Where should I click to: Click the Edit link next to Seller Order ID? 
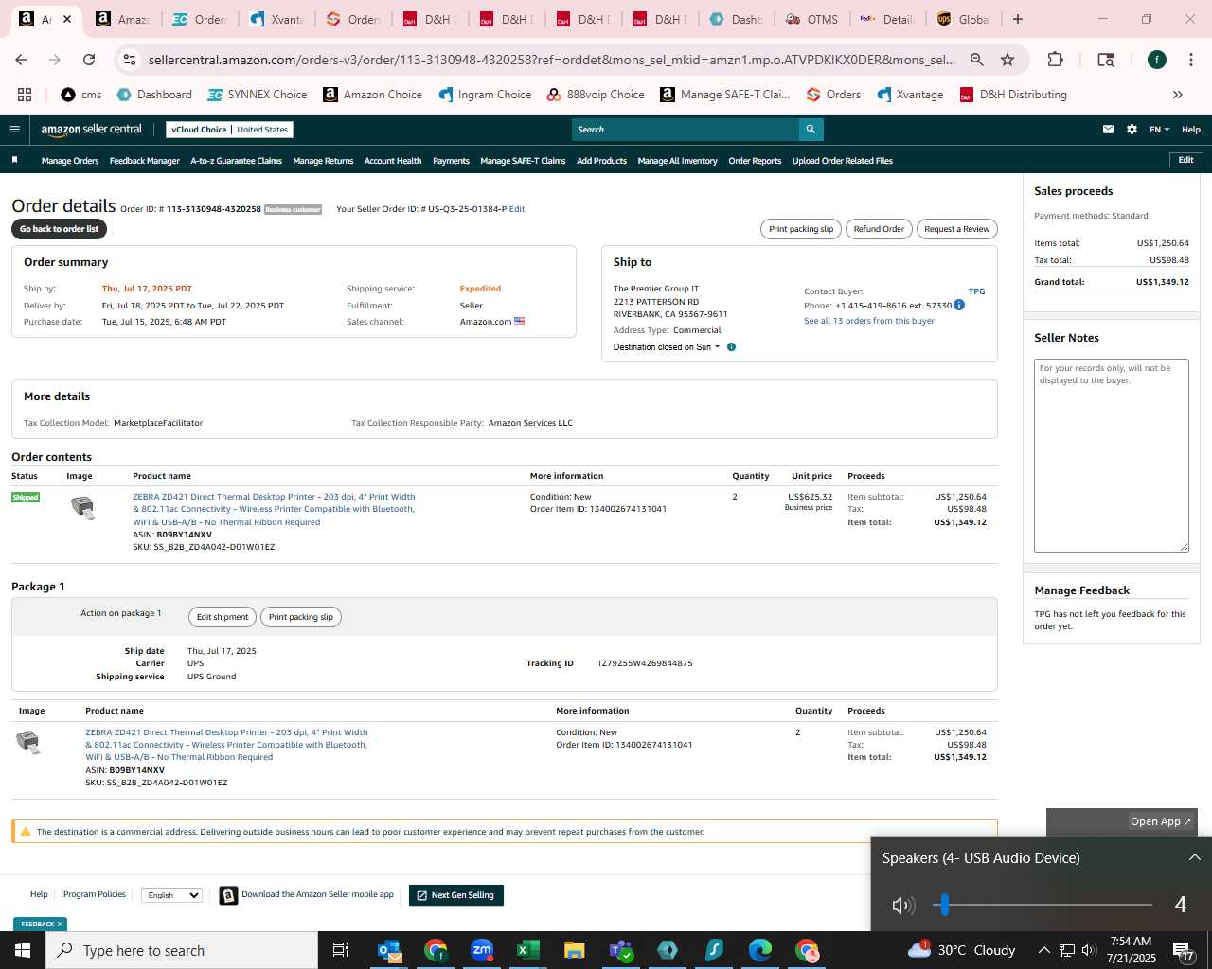[517, 209]
